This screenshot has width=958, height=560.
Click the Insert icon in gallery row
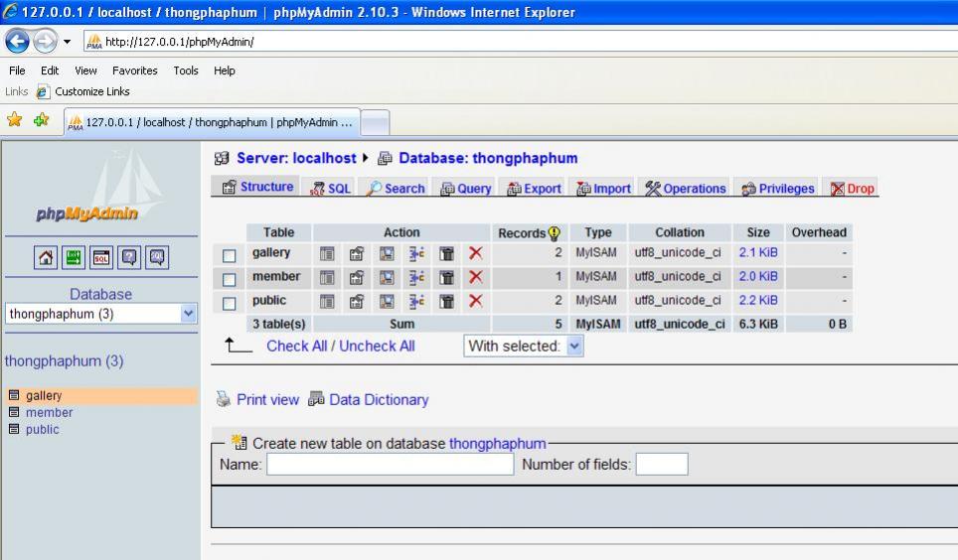click(417, 253)
